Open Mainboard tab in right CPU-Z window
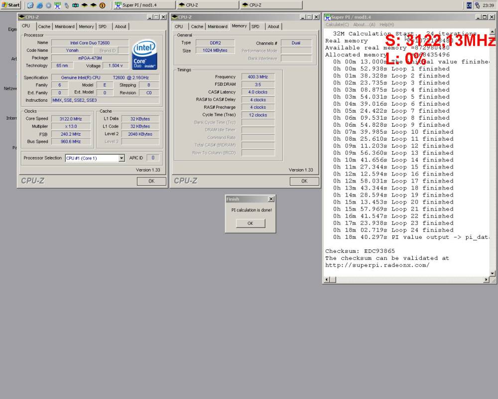This screenshot has width=498, height=399. pos(218,26)
